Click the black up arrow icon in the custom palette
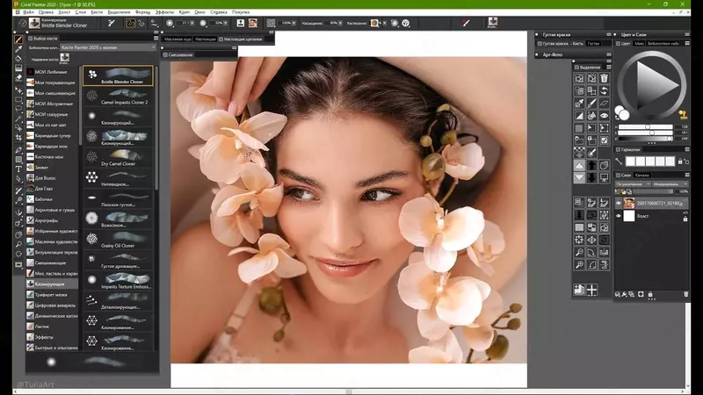The image size is (703, 395). pos(591,165)
